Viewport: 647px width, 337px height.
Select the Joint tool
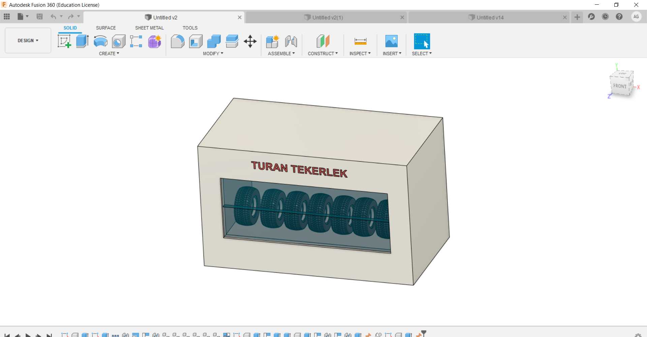click(x=291, y=41)
